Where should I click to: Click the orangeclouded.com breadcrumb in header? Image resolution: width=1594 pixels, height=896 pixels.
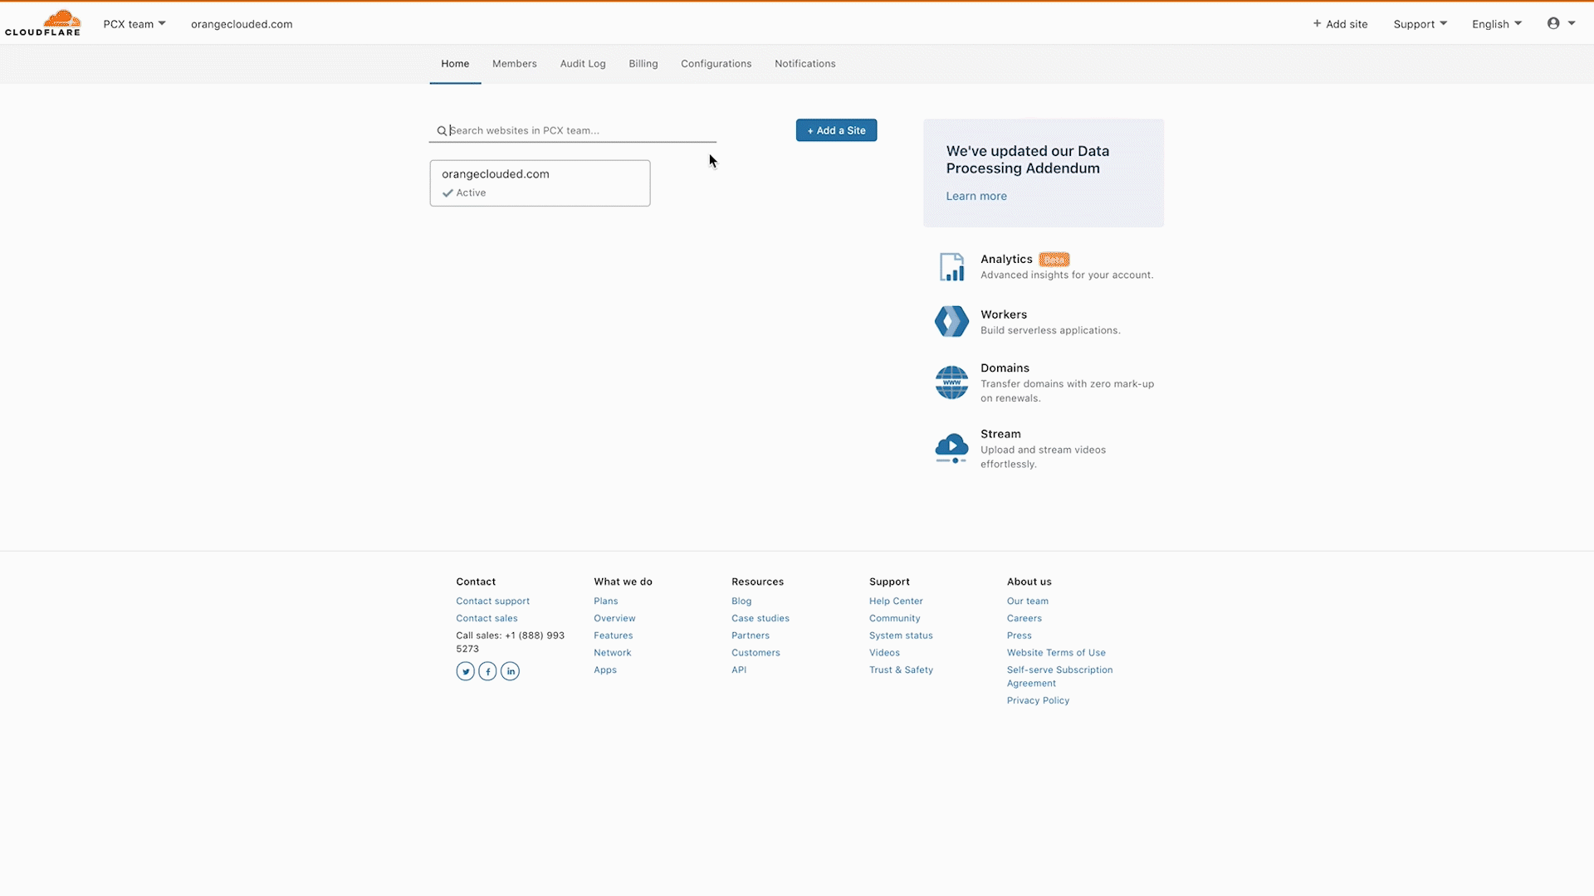click(x=242, y=24)
